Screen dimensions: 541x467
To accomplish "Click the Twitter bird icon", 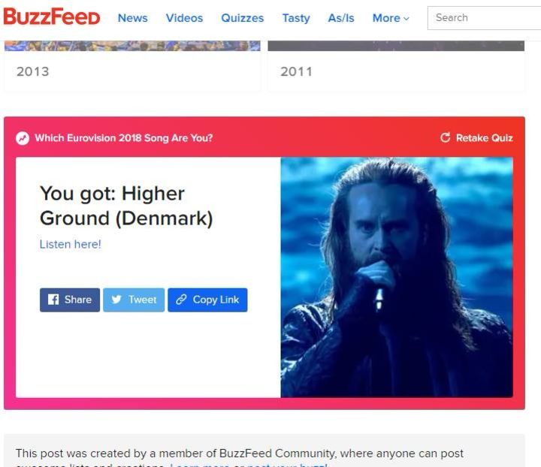I will click(116, 300).
